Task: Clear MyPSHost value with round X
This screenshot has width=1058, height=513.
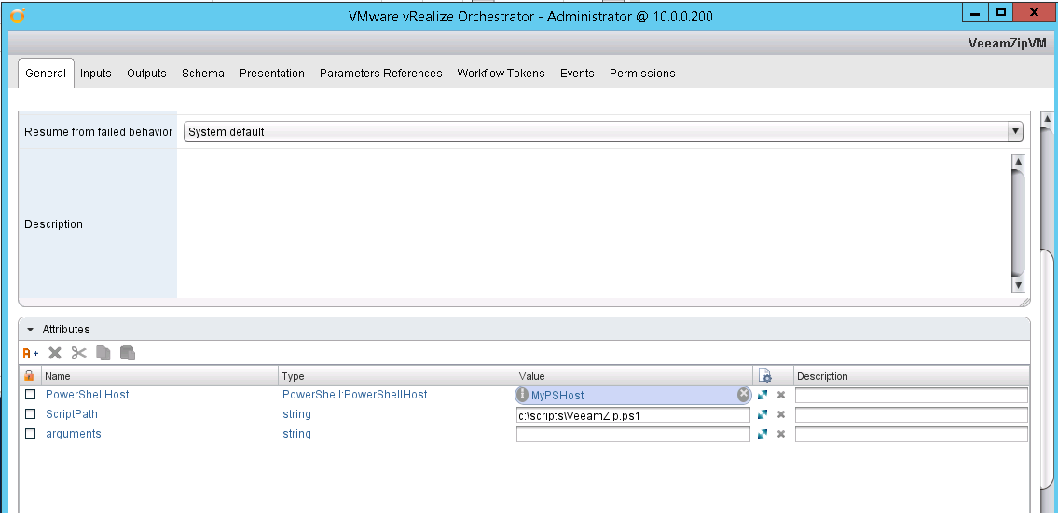Action: point(743,395)
